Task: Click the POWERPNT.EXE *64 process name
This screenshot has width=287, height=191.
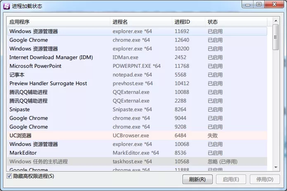Action: [x=137, y=66]
